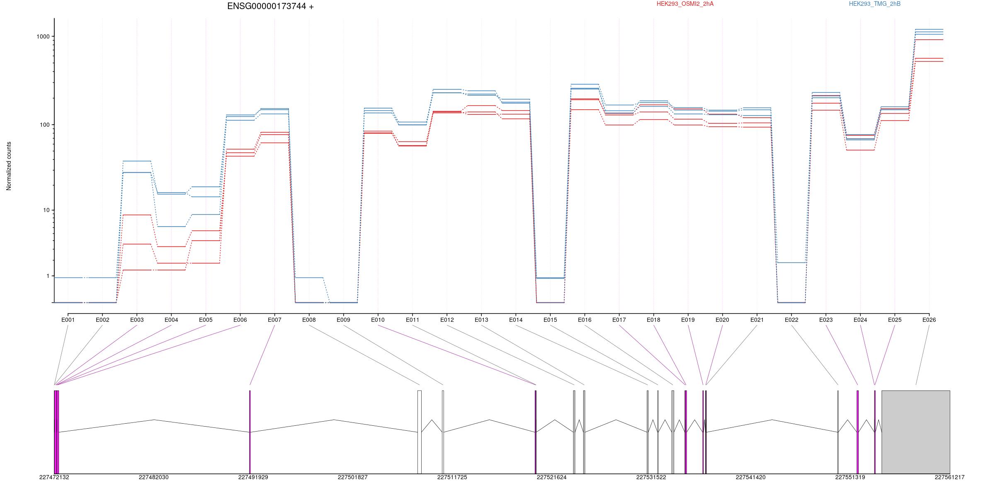Select exon label E021
This screenshot has height=497, width=995.
(x=757, y=320)
